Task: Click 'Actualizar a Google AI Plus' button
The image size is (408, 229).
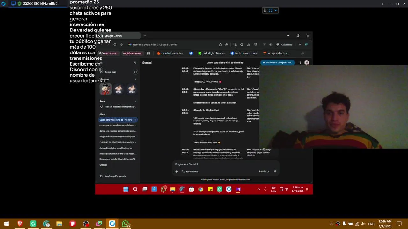Action: pyautogui.click(x=277, y=63)
